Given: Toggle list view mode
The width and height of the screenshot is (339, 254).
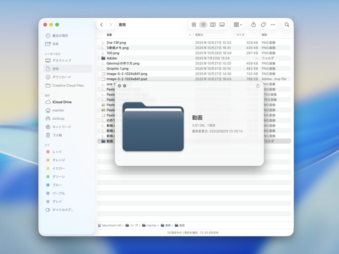Looking at the screenshot, I should (203, 24).
